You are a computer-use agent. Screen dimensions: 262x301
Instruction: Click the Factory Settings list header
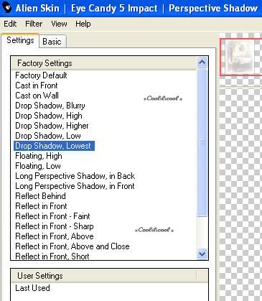coord(103,63)
